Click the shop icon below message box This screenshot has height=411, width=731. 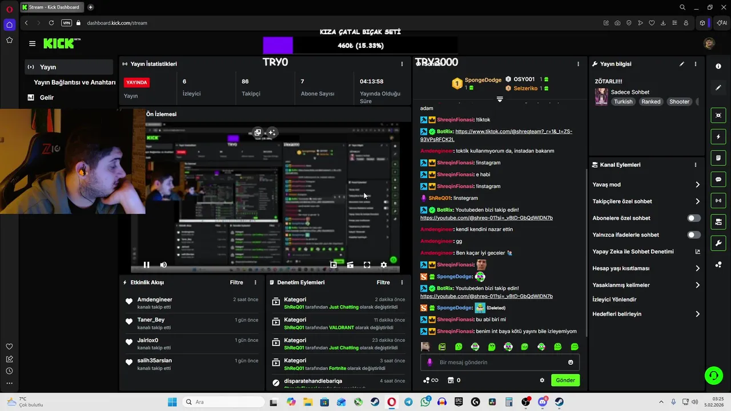[x=451, y=380]
